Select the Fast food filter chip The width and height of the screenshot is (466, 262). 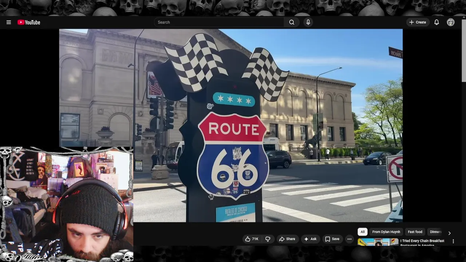pyautogui.click(x=415, y=232)
